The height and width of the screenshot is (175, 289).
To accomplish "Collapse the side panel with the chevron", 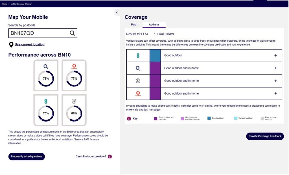I will coord(117,12).
